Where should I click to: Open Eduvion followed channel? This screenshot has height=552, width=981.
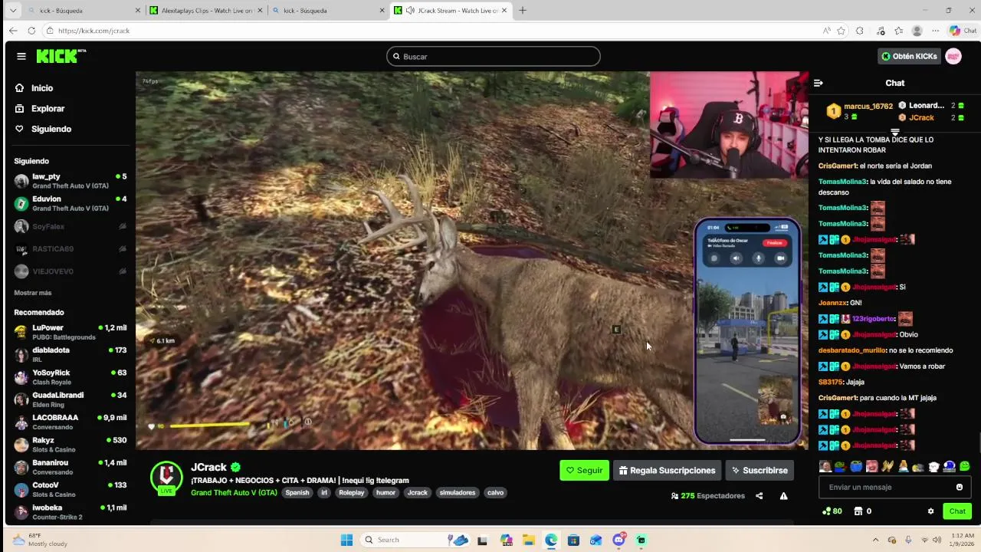pos(71,203)
